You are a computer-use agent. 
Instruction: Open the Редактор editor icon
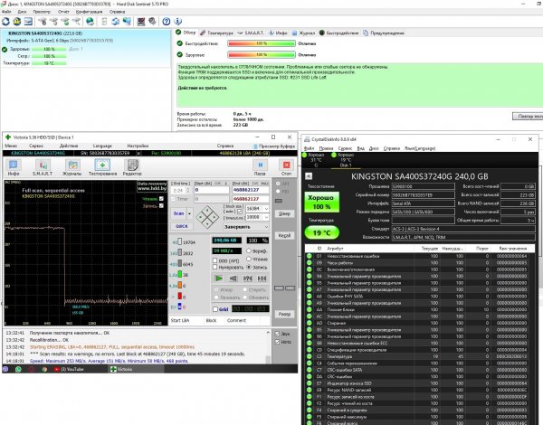coord(133,169)
